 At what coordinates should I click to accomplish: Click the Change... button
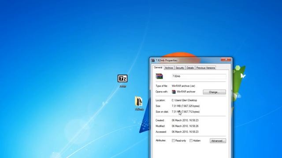215,92
